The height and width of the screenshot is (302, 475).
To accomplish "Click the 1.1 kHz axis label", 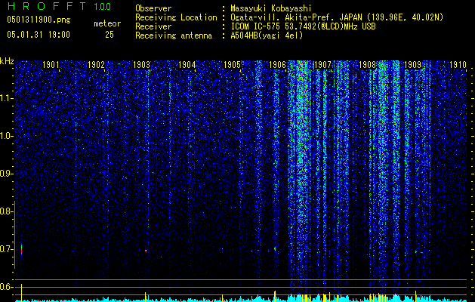I will point(6,98).
